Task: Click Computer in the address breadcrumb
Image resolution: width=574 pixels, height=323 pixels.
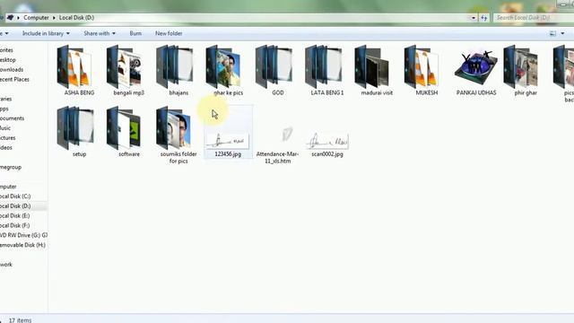Action: tap(36, 18)
